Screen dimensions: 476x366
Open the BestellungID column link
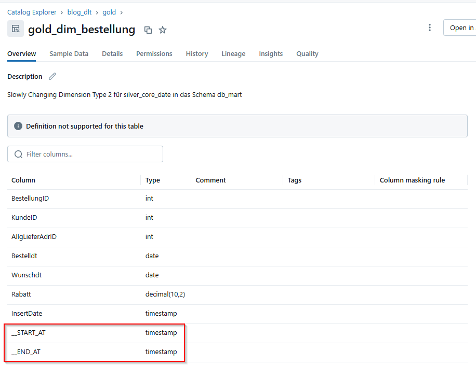click(x=31, y=198)
